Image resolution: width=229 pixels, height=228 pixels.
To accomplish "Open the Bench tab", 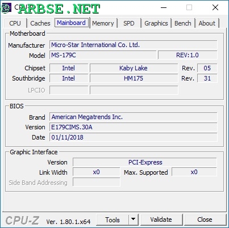I will [x=183, y=23].
